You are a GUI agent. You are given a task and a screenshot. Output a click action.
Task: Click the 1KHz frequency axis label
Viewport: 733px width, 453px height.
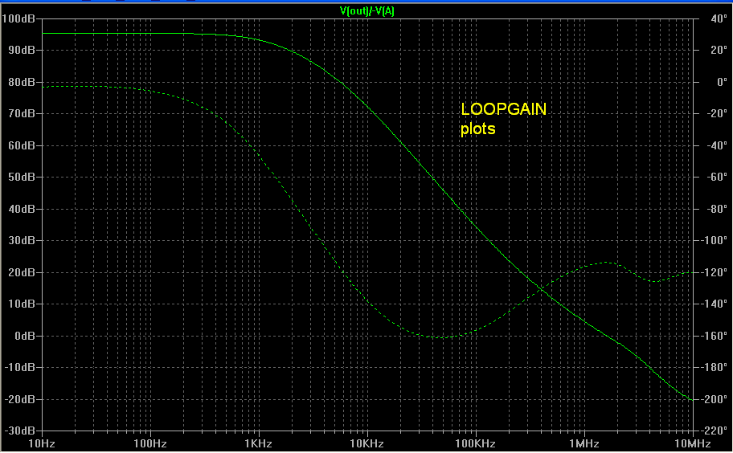(259, 443)
